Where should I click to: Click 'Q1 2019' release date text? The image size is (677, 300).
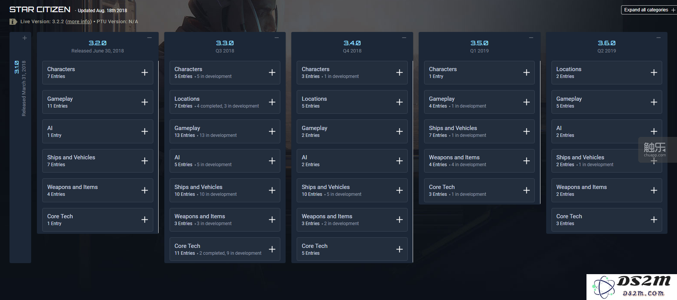(x=479, y=51)
